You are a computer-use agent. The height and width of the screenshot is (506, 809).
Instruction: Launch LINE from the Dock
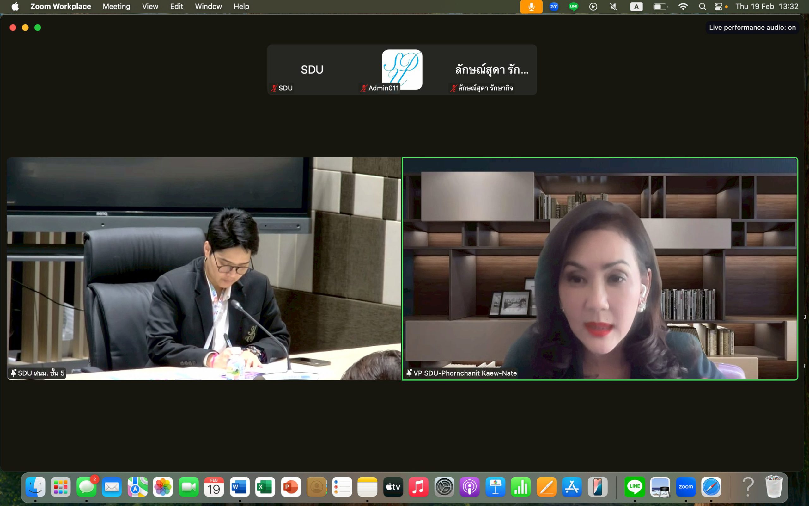(x=634, y=487)
